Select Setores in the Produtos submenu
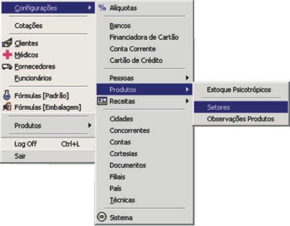290x226 pixels. pyautogui.click(x=241, y=107)
